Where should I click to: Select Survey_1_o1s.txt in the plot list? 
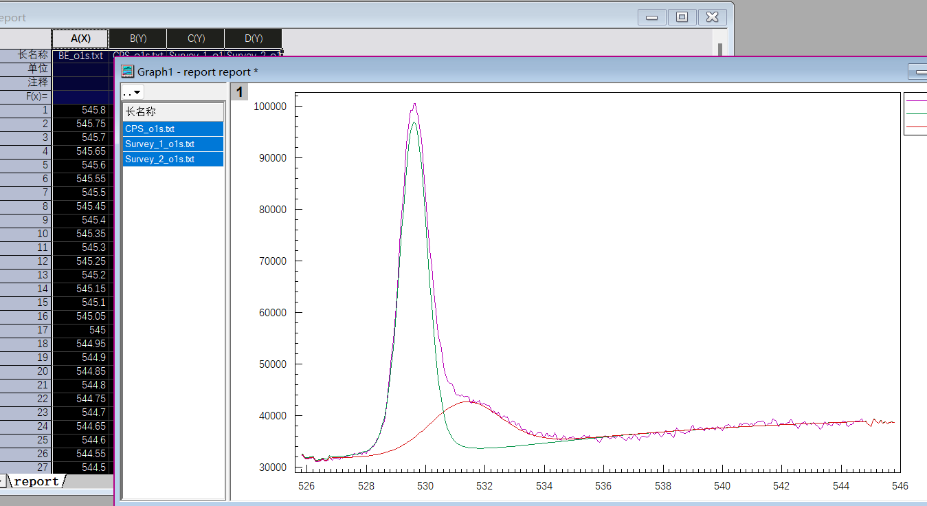click(173, 144)
